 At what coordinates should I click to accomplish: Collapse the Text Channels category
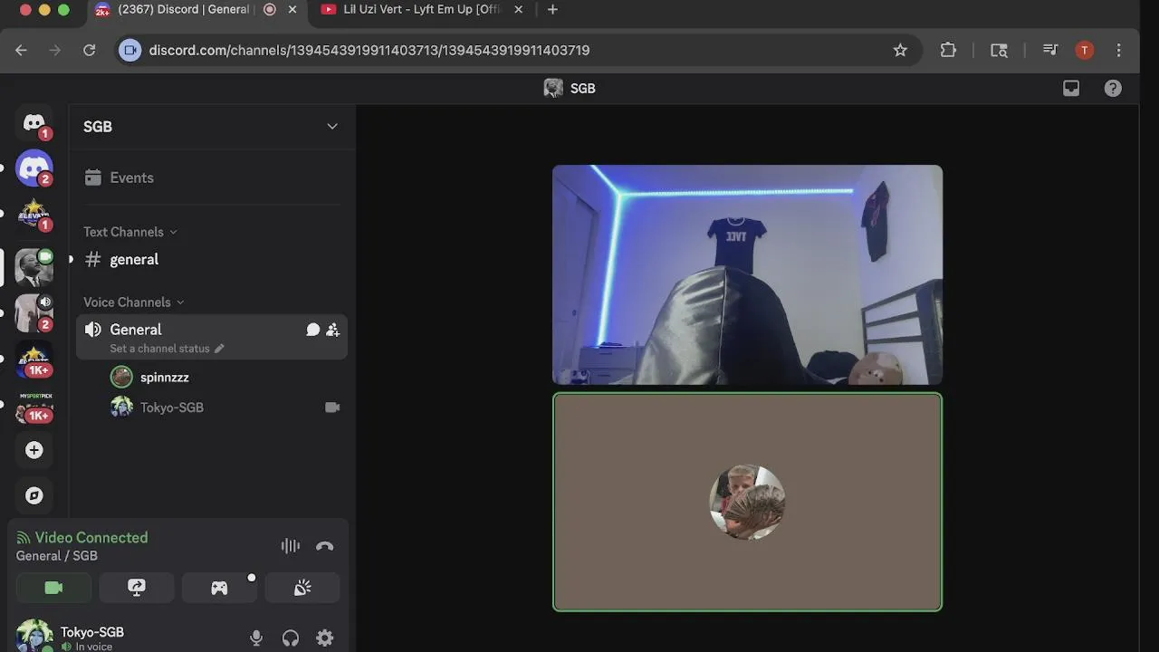click(x=130, y=232)
